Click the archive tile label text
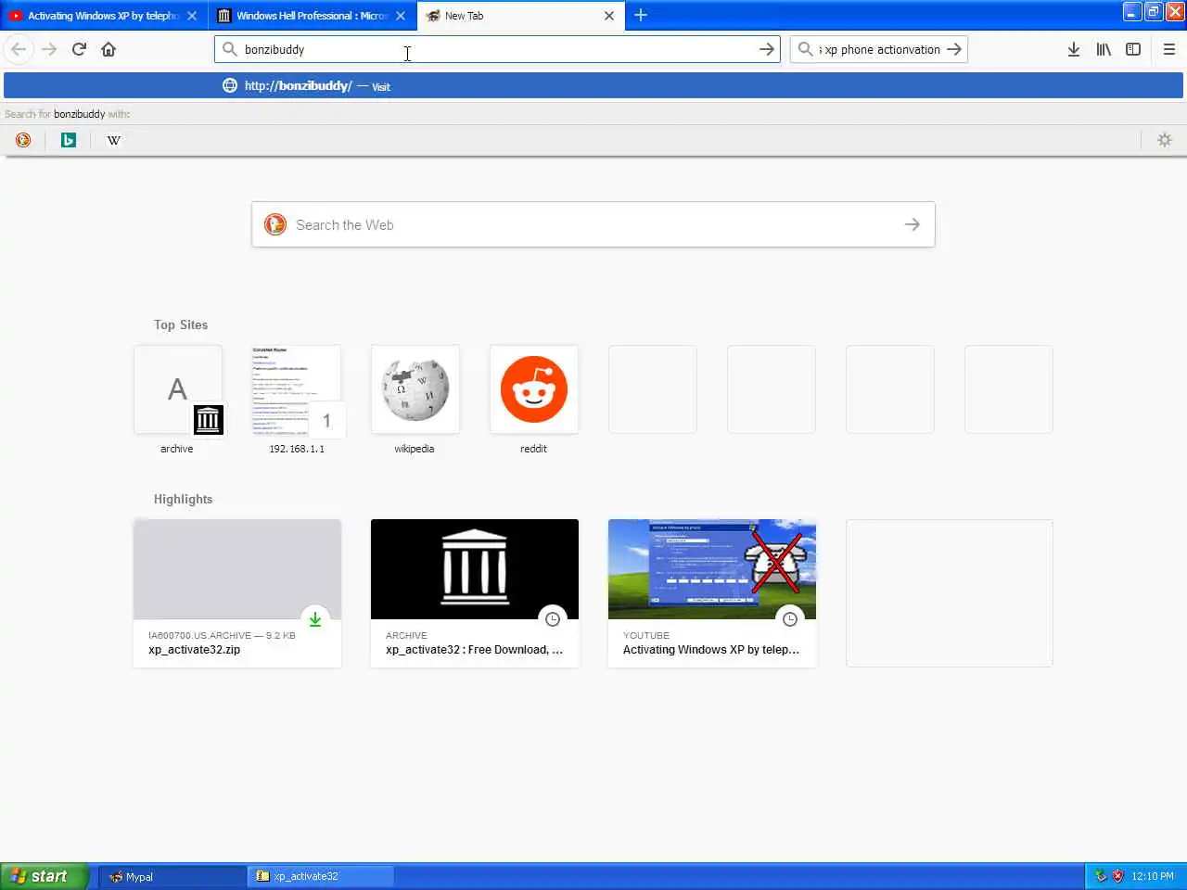 (x=176, y=449)
